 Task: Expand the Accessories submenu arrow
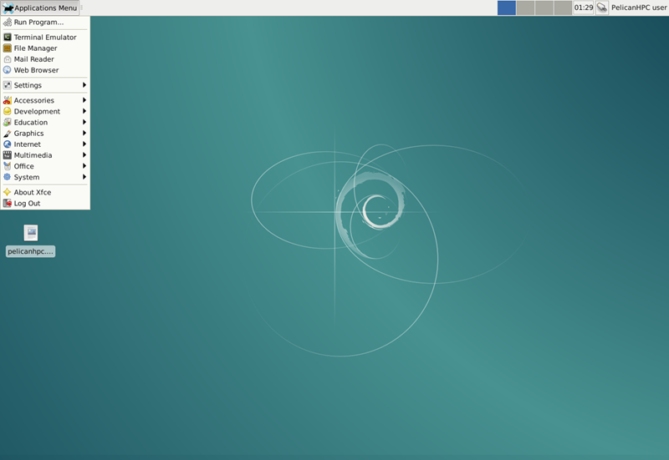pyautogui.click(x=84, y=100)
